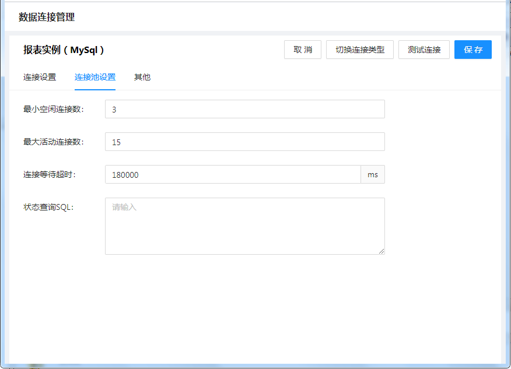
Task: Click the 取消 cancel button
Action: [303, 50]
